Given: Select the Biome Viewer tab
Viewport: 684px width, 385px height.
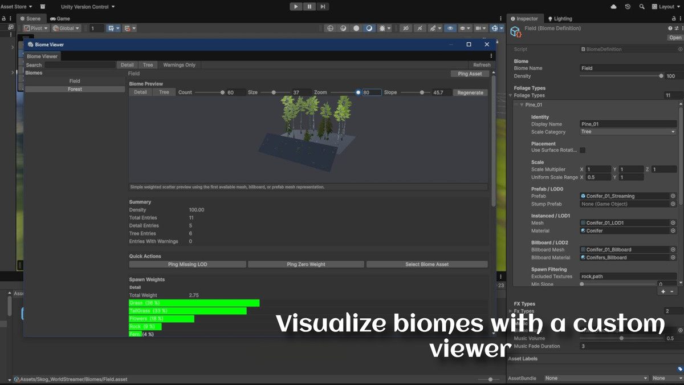Looking at the screenshot, I should (x=42, y=56).
